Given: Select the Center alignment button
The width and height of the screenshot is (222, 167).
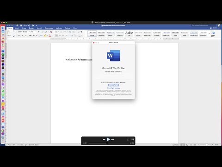Looking at the screenshot, I should [x=60, y=36].
